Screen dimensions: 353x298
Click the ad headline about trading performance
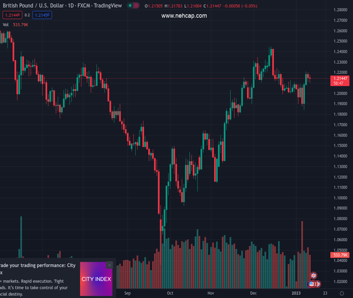(x=37, y=266)
